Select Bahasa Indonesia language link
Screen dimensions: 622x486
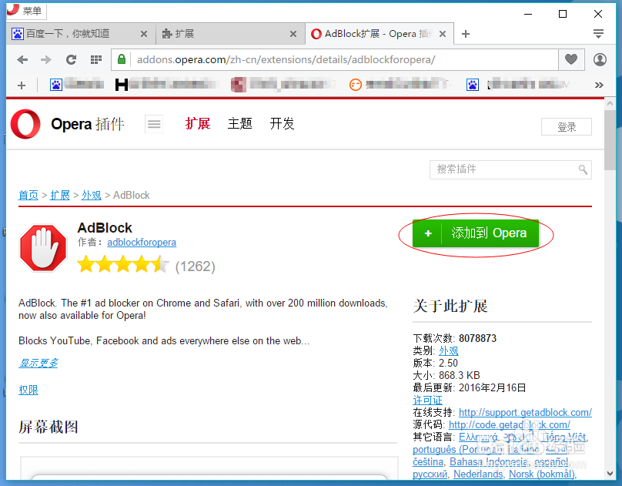(x=488, y=462)
